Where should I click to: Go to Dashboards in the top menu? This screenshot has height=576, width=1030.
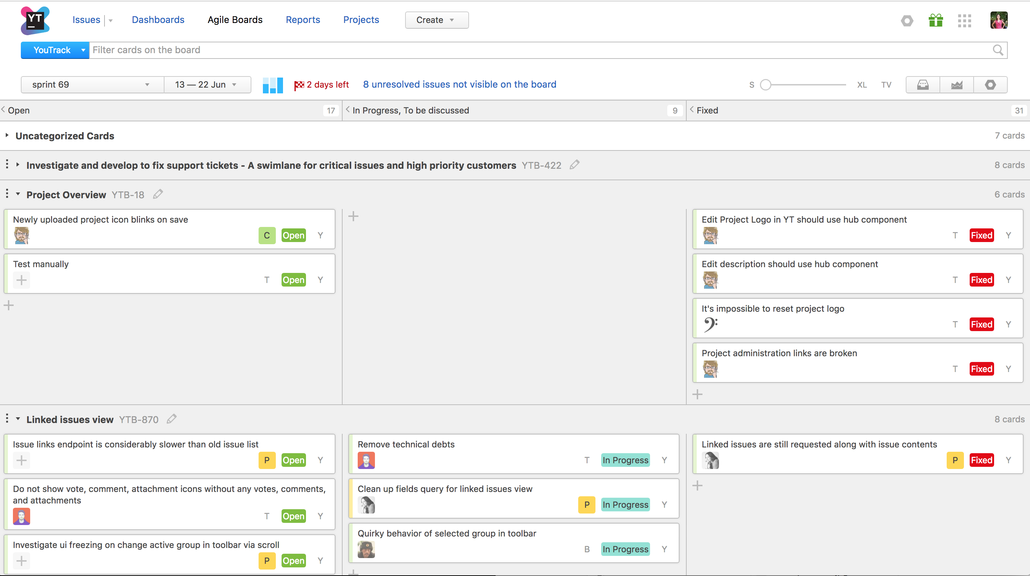158,20
